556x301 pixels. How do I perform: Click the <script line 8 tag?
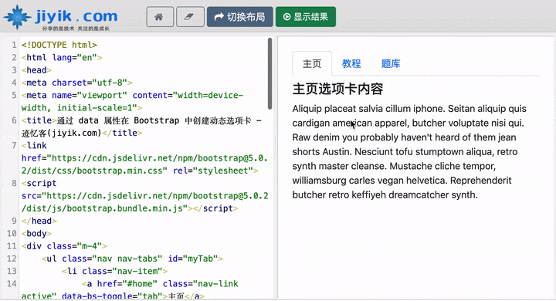pos(39,183)
